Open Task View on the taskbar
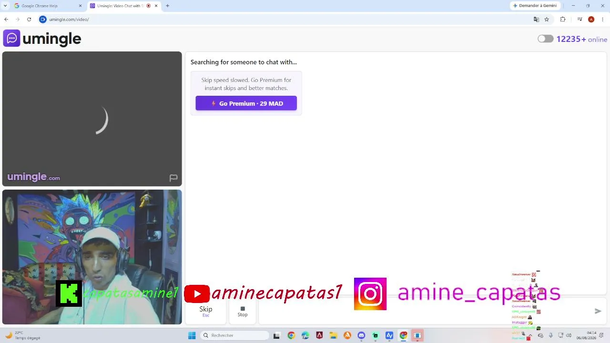The image size is (610, 343). 276,335
